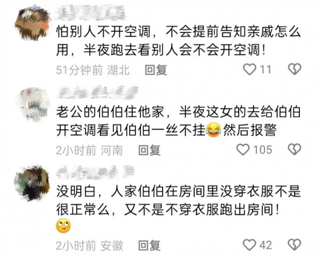
Task: Open the first commenter's avatar
Action: coord(32,23)
